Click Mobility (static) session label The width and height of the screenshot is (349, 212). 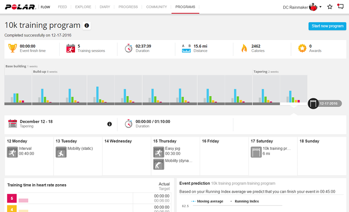80,148
